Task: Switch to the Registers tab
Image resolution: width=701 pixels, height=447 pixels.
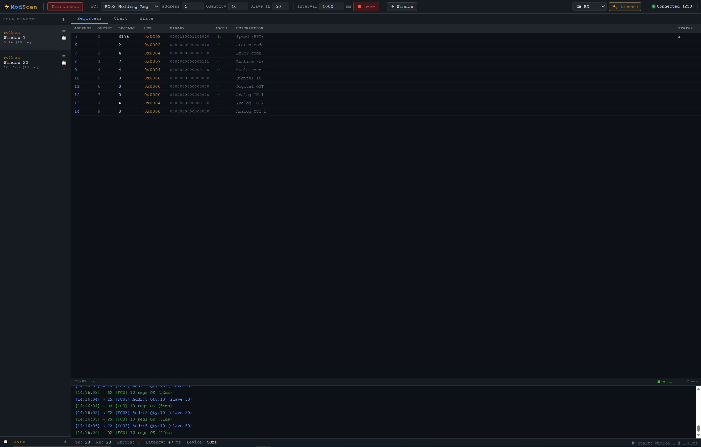Action: pos(89,18)
